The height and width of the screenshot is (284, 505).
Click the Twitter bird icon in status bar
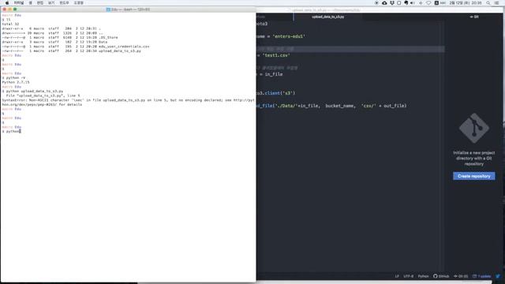coord(498,276)
